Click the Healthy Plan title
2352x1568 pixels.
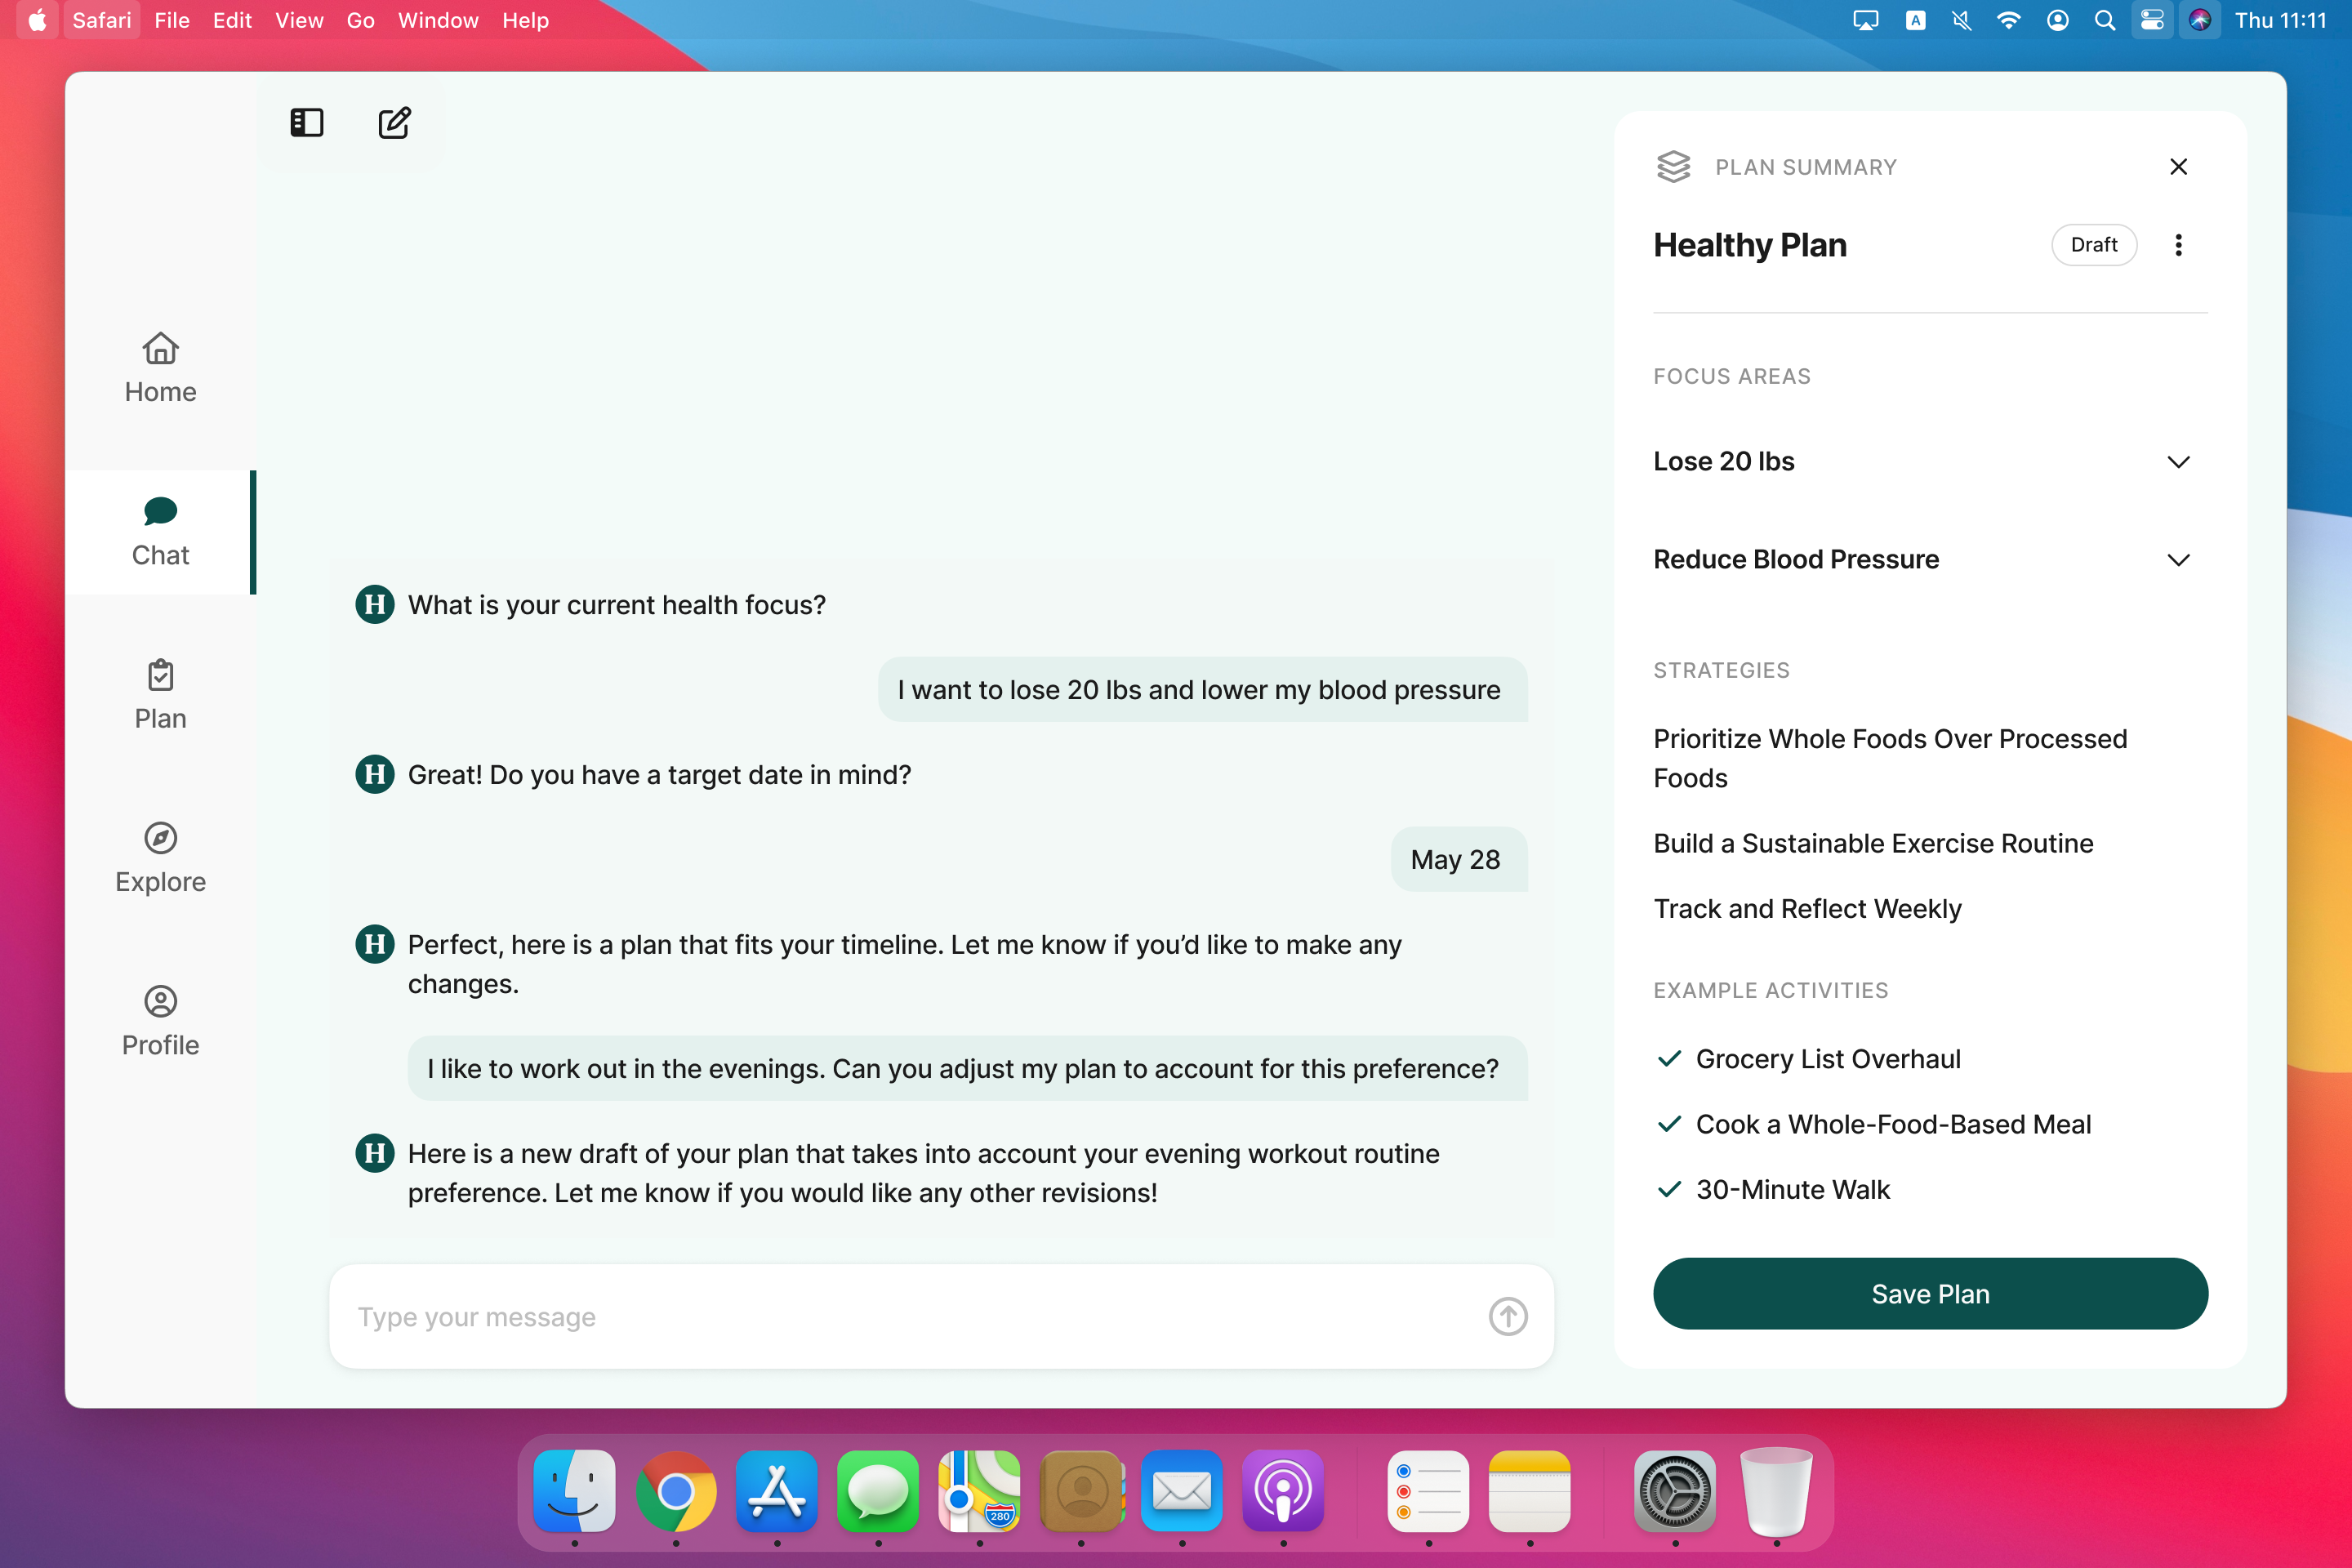click(x=1749, y=245)
